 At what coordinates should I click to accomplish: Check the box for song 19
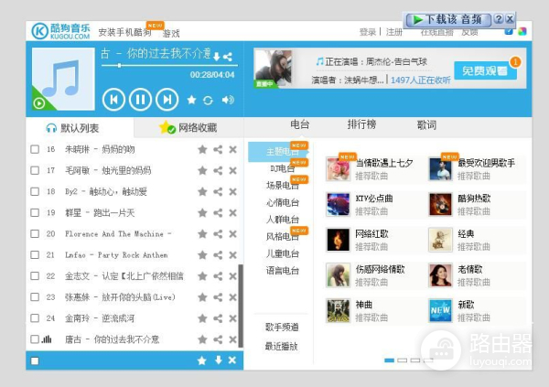[35, 212]
